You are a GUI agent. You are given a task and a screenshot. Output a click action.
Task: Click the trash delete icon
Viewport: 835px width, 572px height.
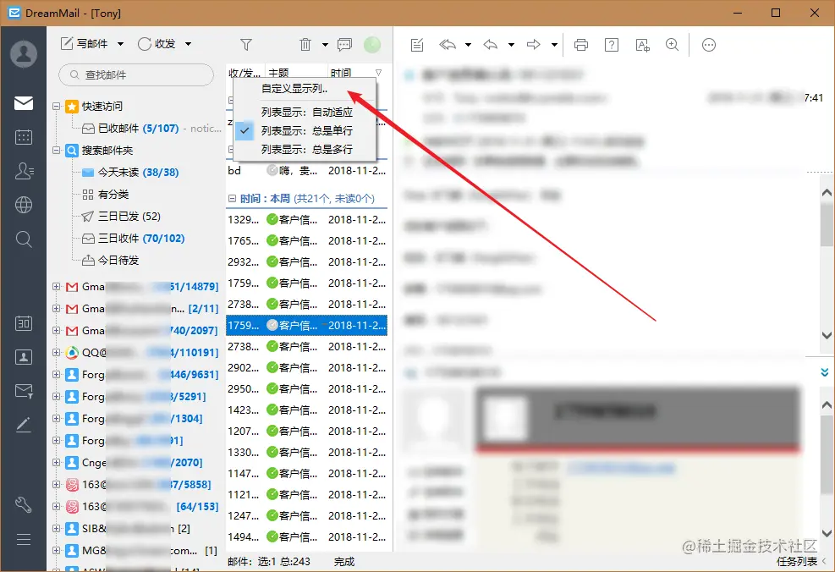coord(305,44)
